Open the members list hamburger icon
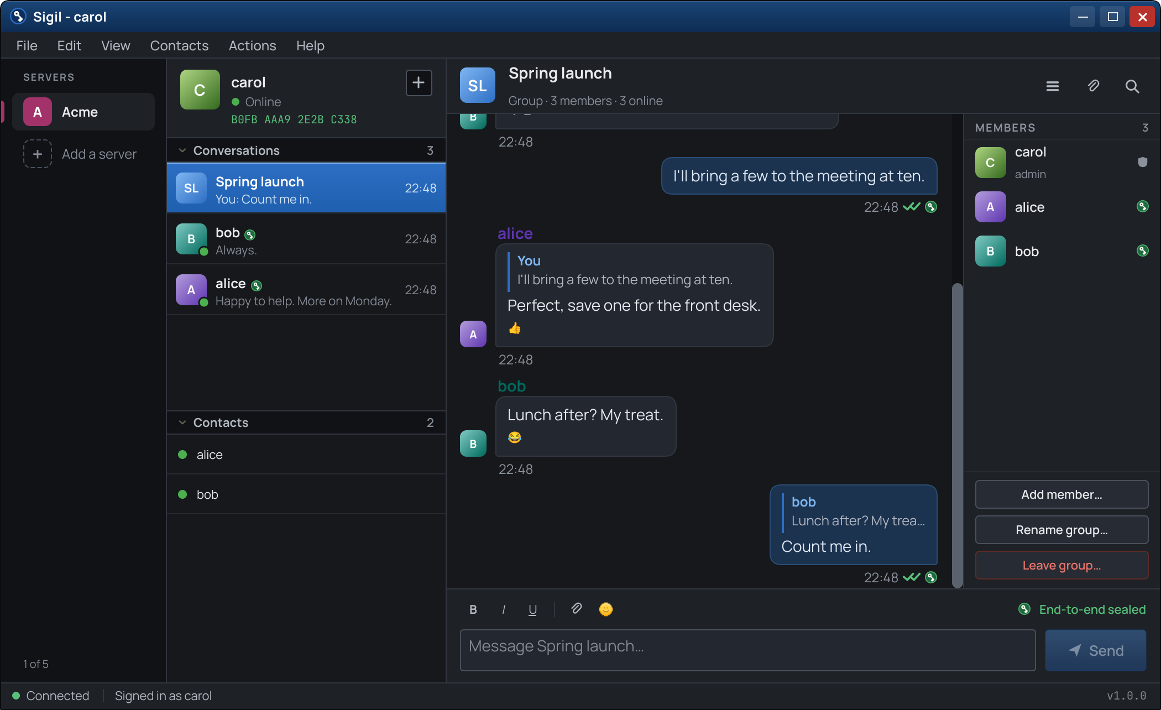 (x=1053, y=86)
